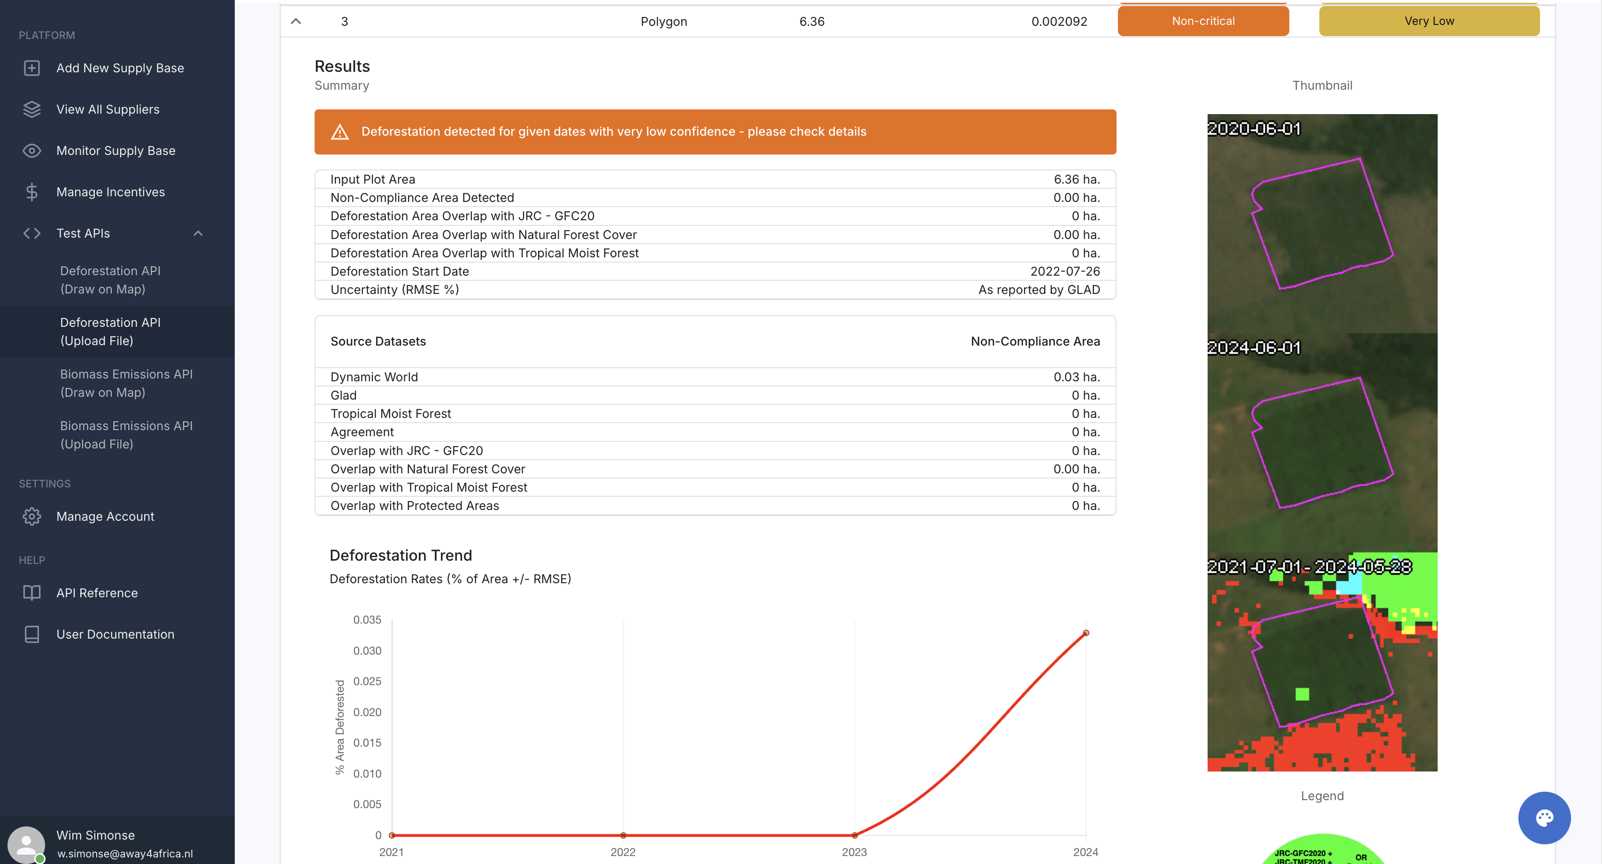
Task: Select Deforestation API (Upload File) item
Action: (x=110, y=332)
